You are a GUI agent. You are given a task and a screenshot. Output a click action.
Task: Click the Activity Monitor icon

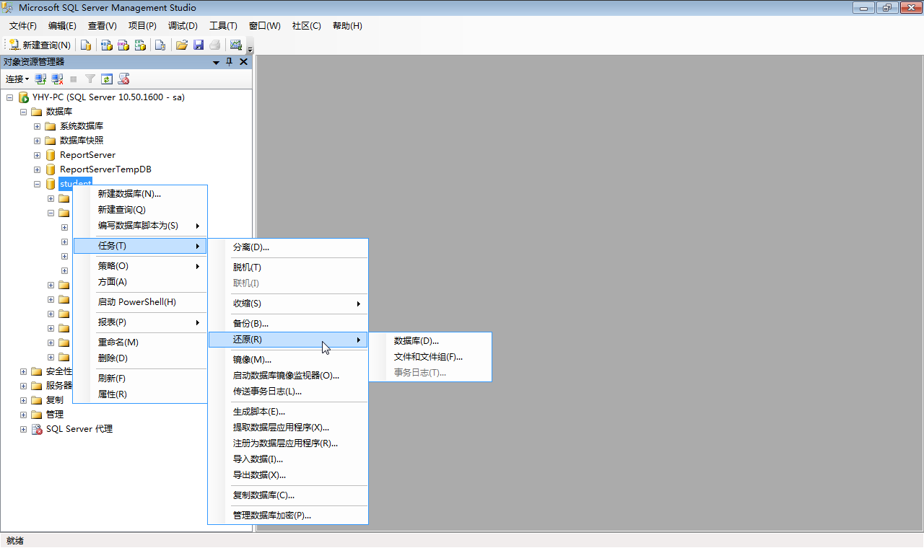(235, 45)
